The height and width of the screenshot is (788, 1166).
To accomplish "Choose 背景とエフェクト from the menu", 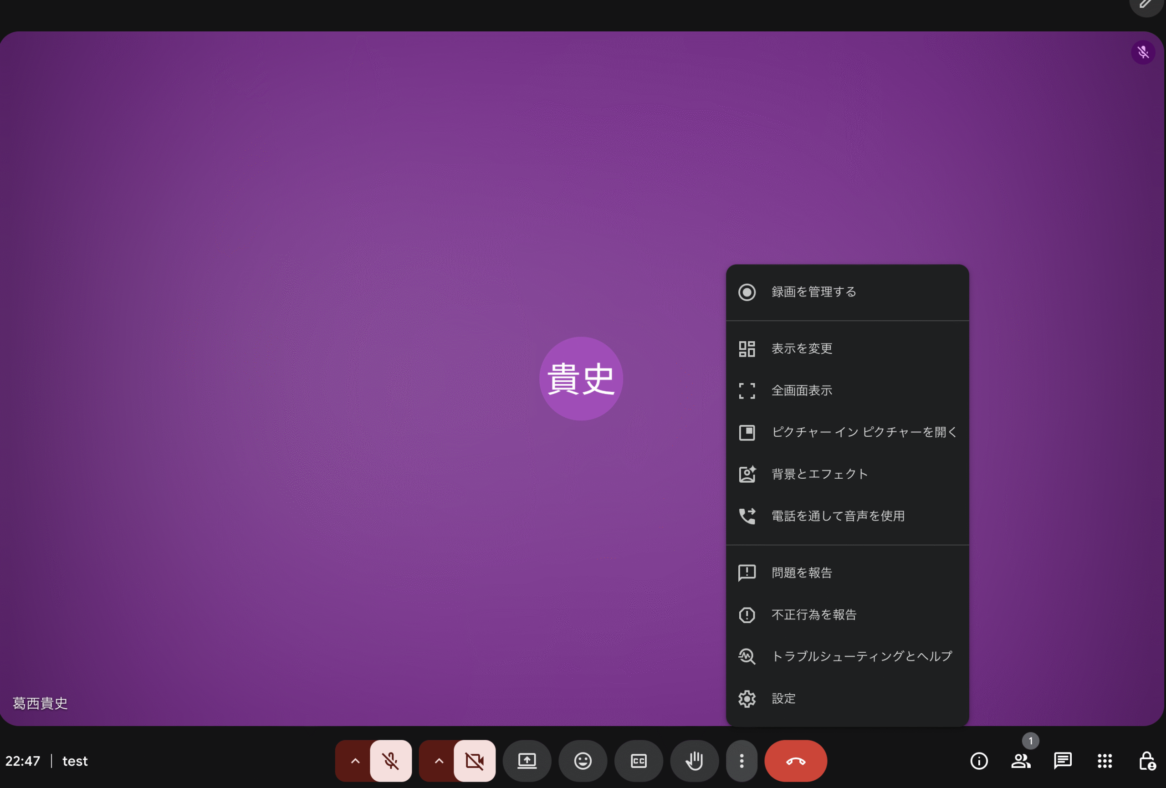I will coord(819,474).
